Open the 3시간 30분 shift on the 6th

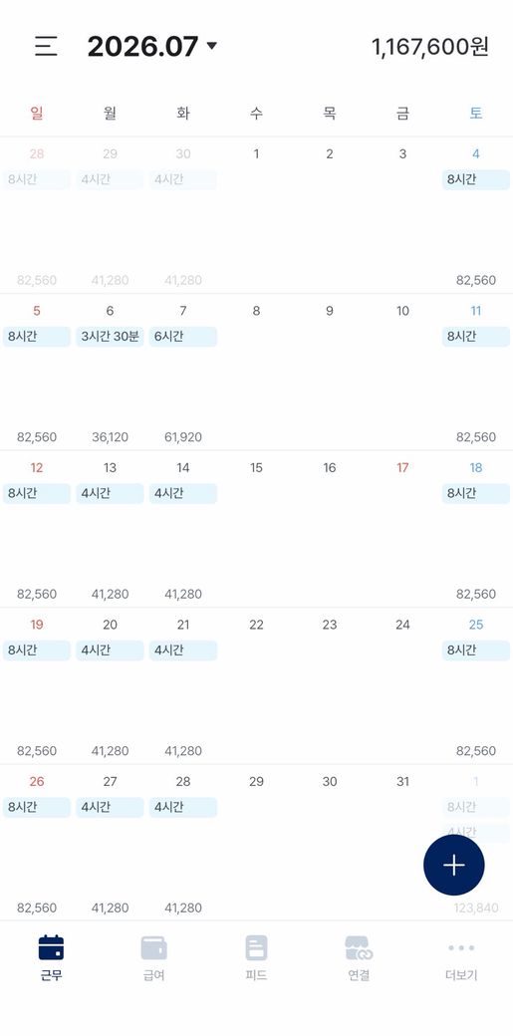[110, 337]
